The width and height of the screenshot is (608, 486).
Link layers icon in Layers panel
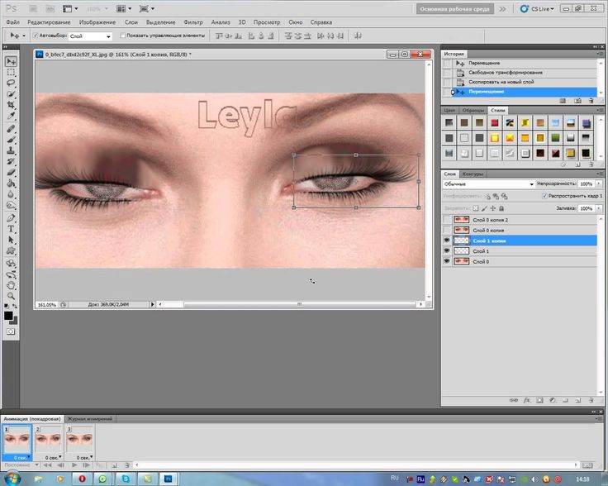(x=513, y=400)
